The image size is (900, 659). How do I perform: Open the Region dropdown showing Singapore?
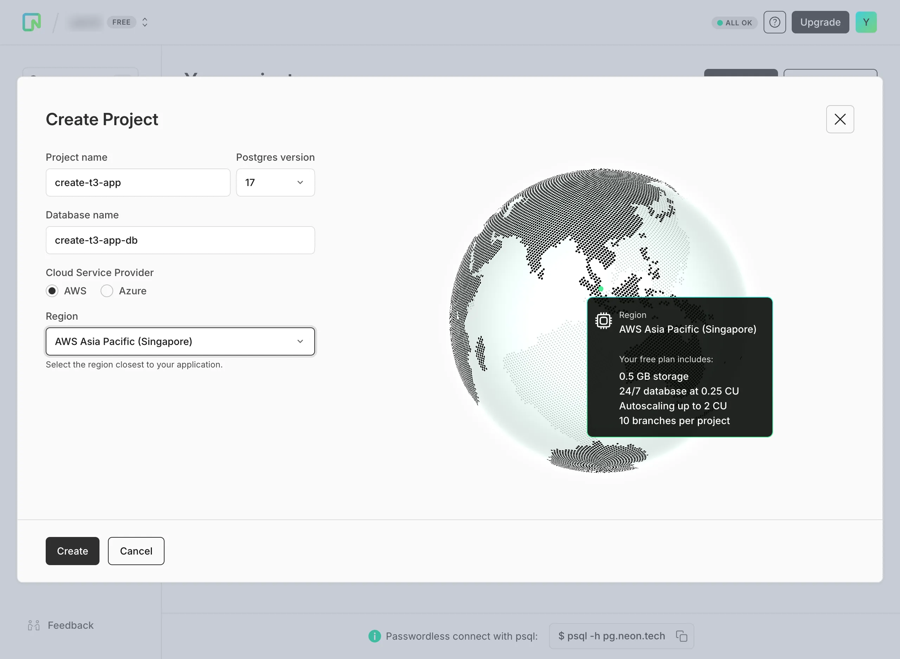pyautogui.click(x=180, y=341)
